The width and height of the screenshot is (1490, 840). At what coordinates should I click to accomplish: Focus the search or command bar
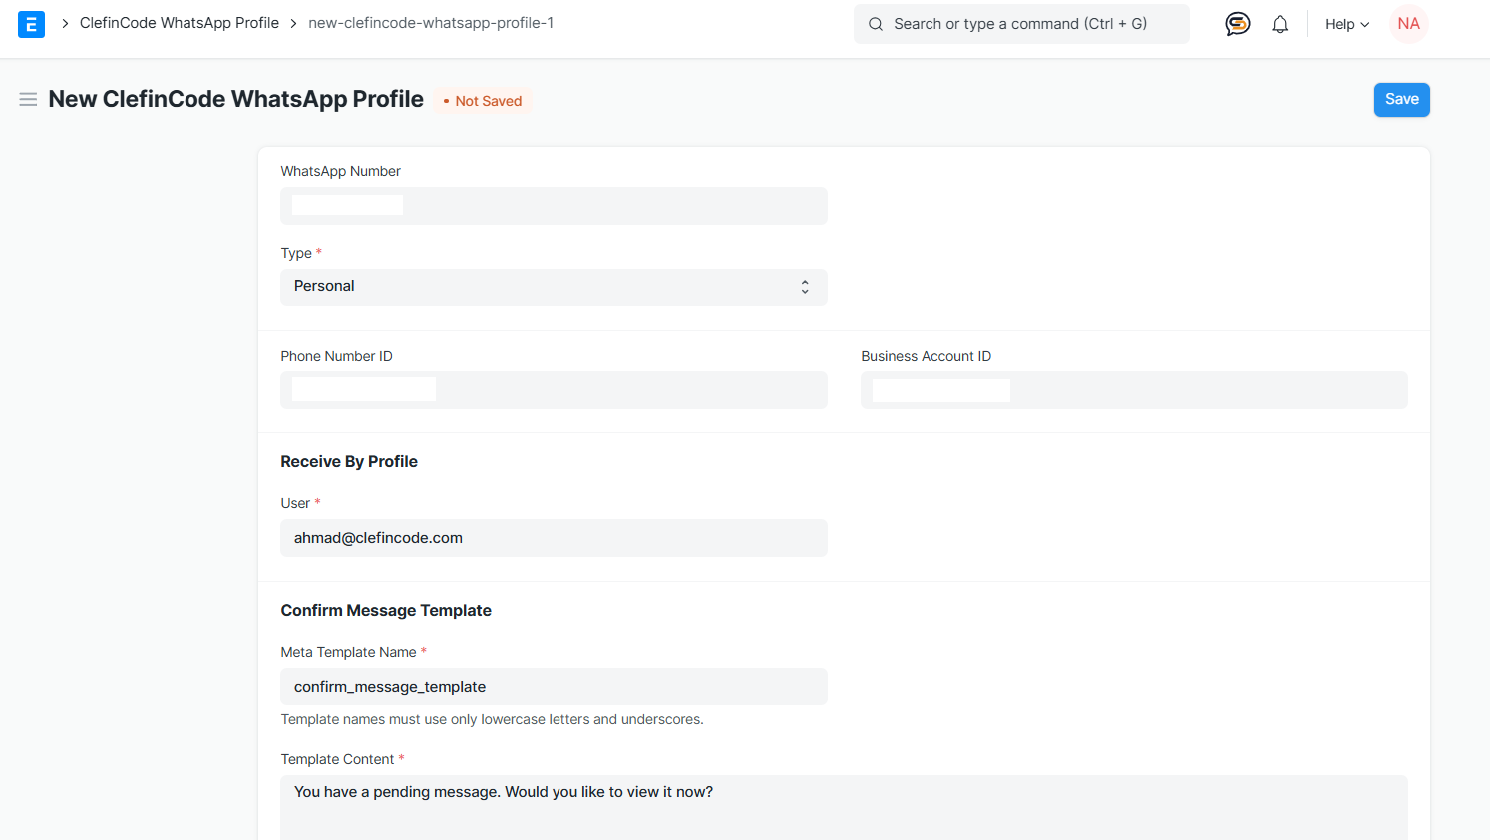point(1021,24)
